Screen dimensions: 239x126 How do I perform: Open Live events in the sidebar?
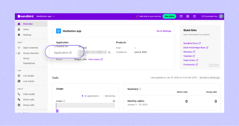pos(29,81)
